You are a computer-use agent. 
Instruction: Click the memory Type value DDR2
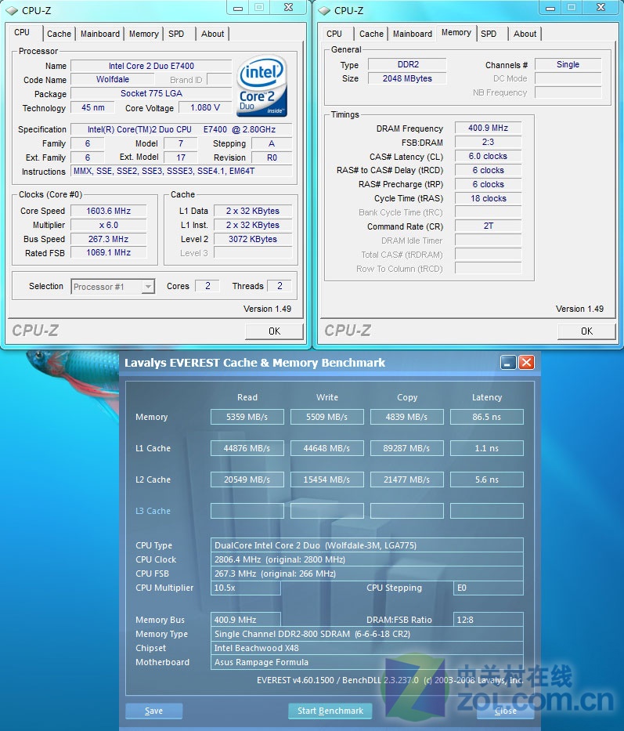point(407,64)
